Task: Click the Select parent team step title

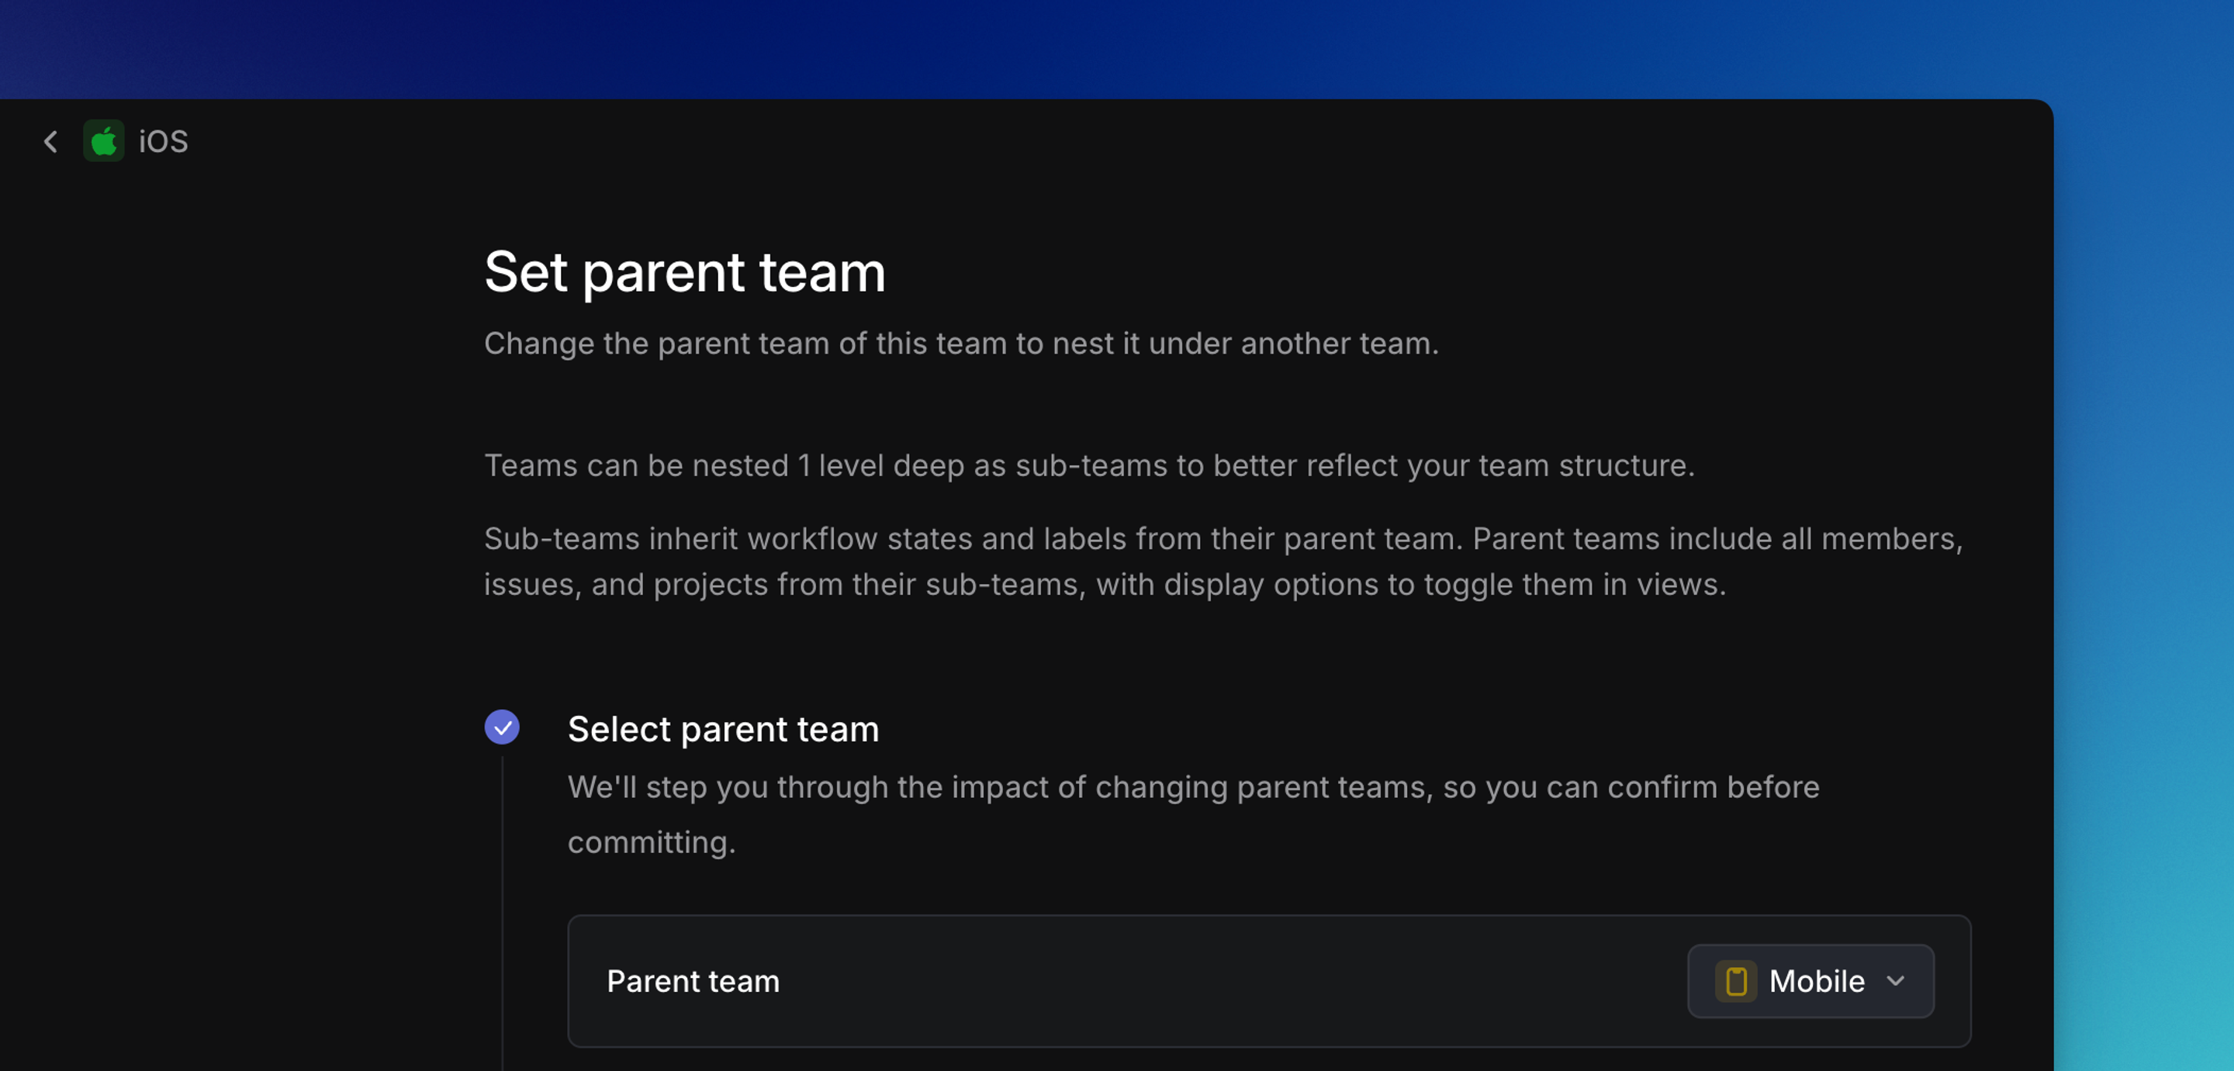Action: [x=722, y=728]
